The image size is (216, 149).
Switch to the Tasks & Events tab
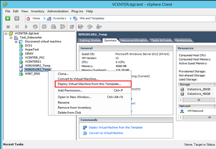(x=162, y=41)
